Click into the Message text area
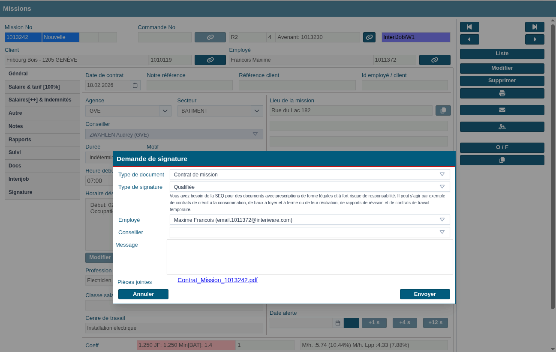 click(x=310, y=257)
